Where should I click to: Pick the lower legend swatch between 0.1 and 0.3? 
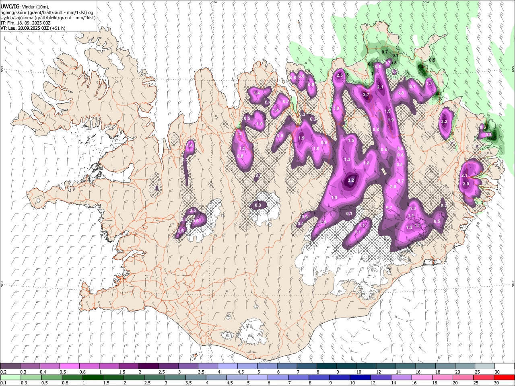[x=10, y=377]
